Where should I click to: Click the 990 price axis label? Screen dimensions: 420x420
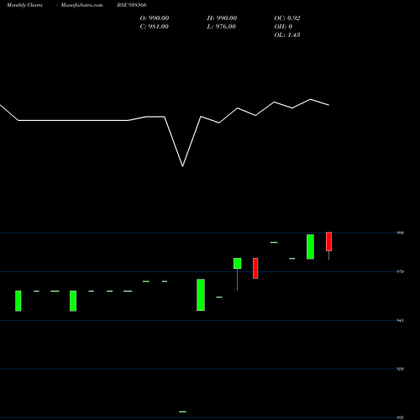tap(400, 233)
